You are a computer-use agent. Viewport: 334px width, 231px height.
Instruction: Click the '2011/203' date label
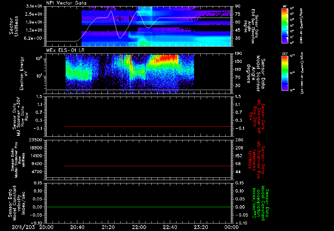tap(23, 227)
